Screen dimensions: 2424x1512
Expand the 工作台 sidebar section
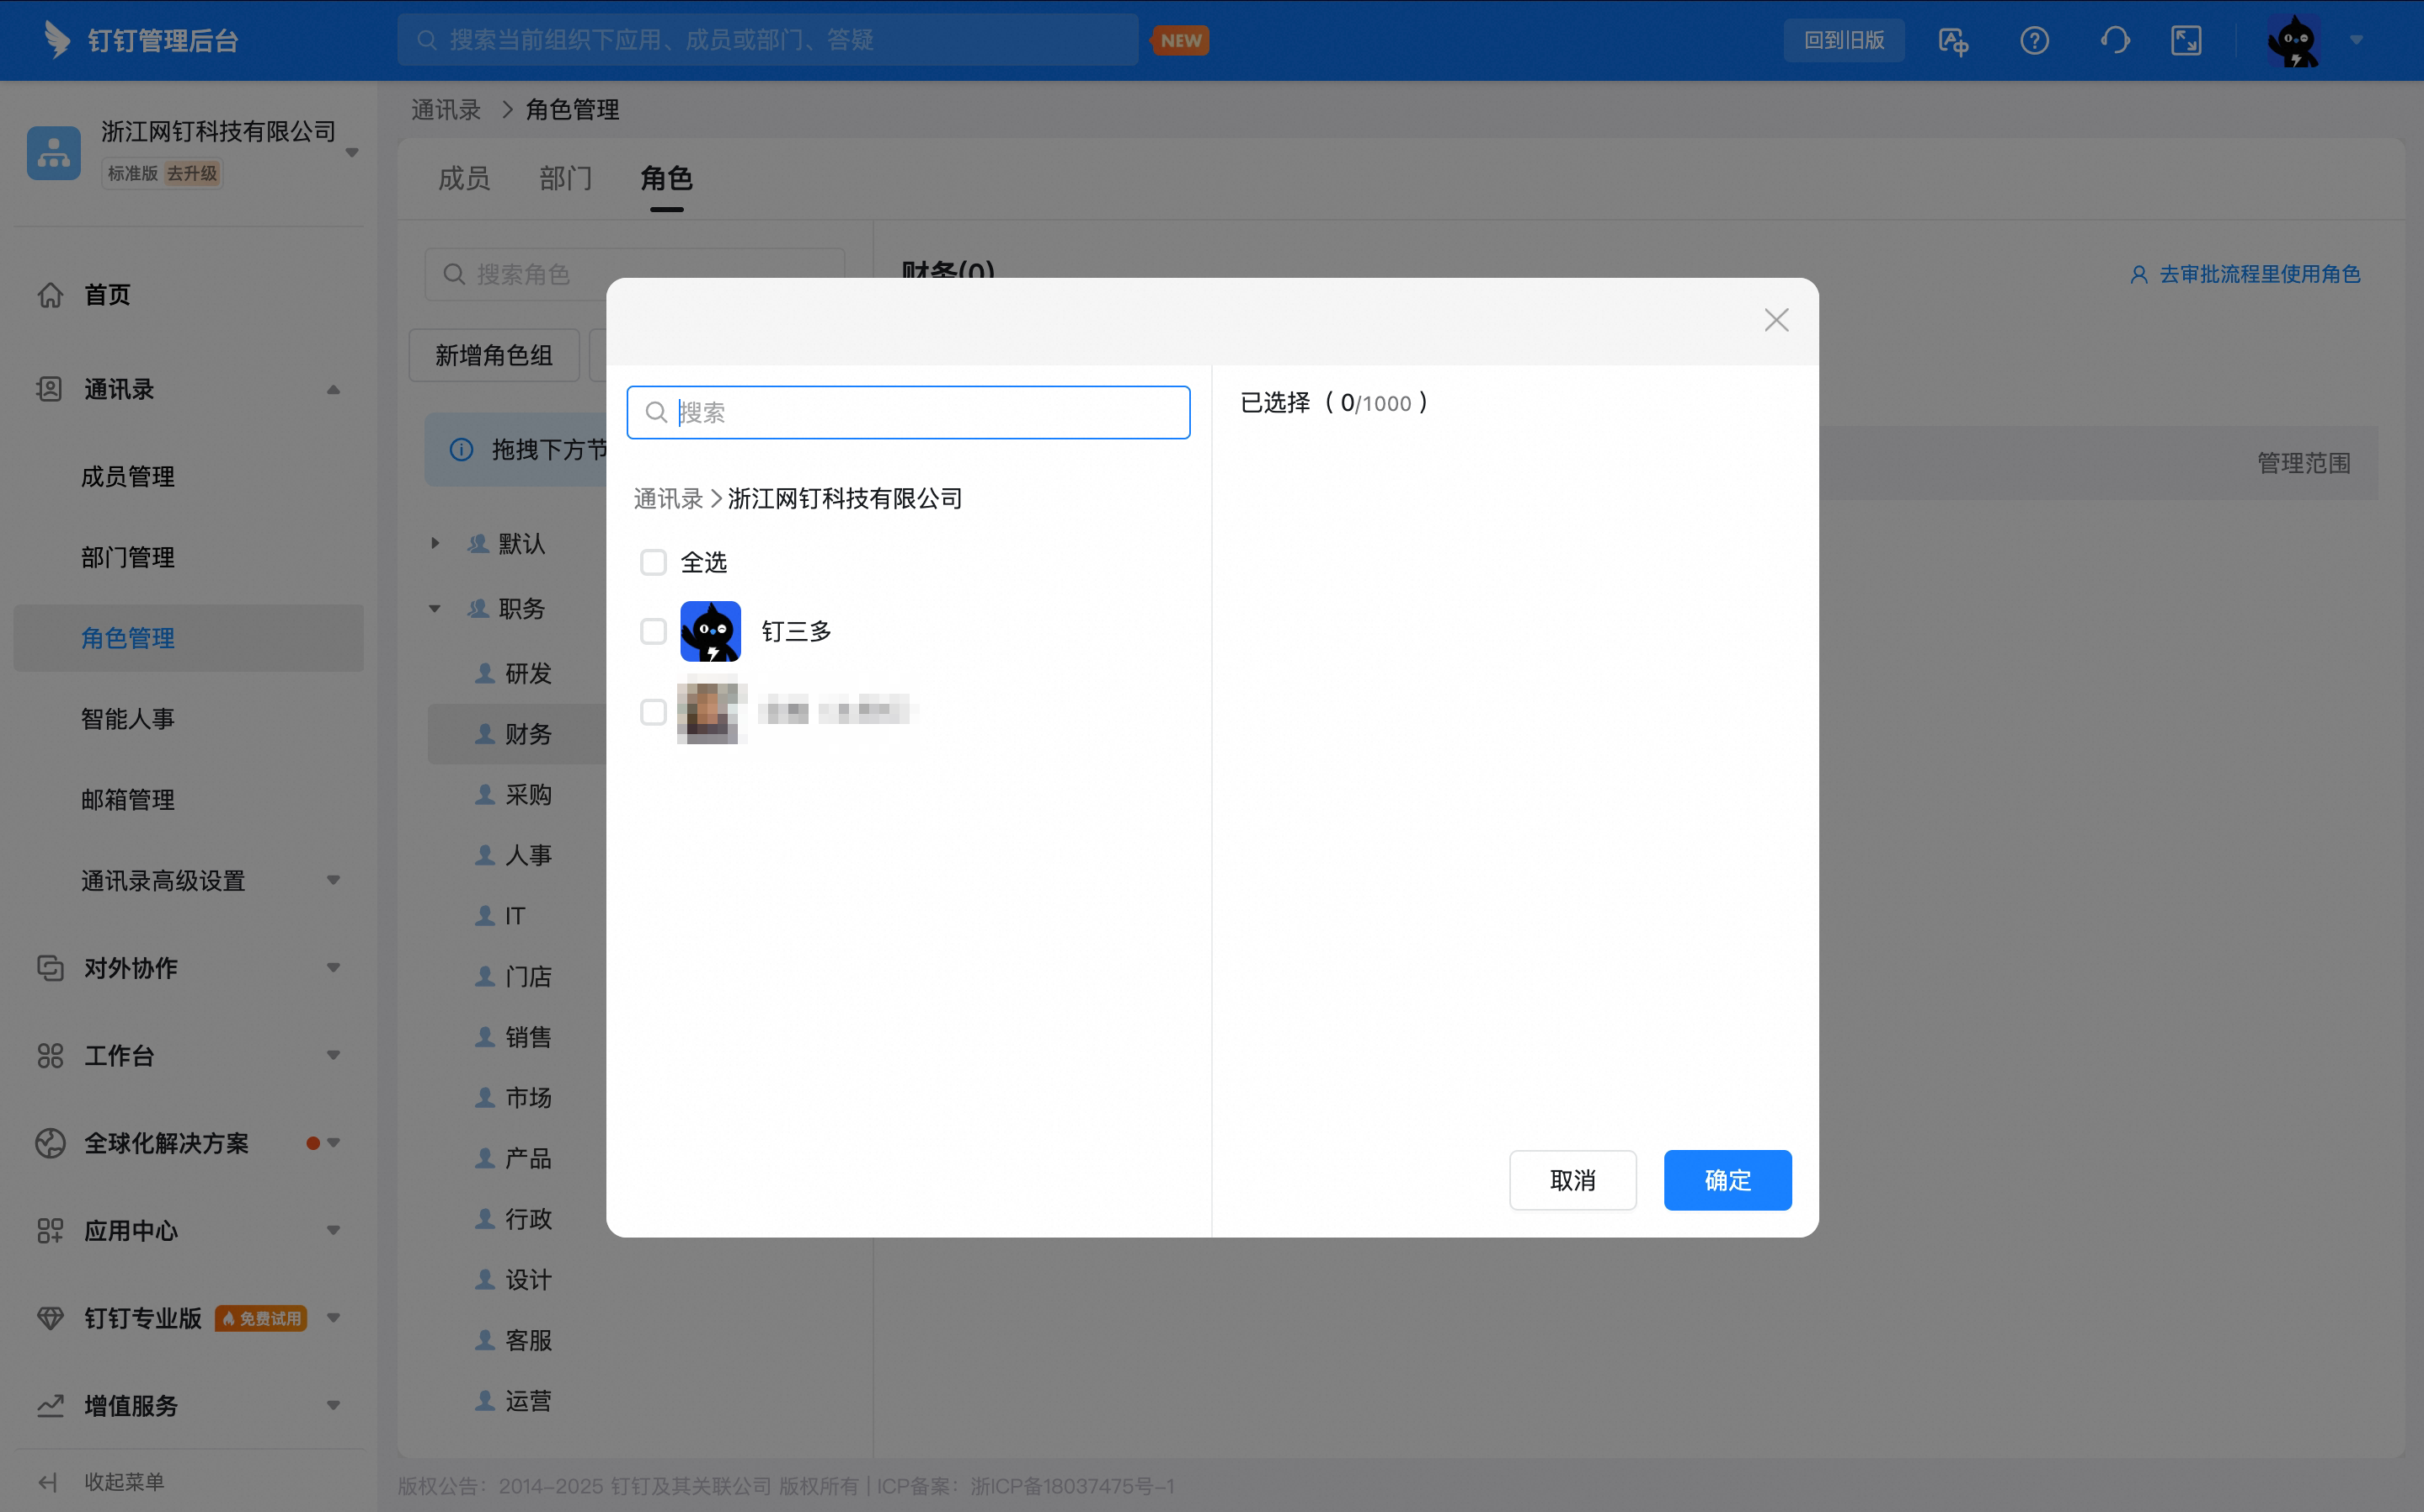(x=334, y=1055)
